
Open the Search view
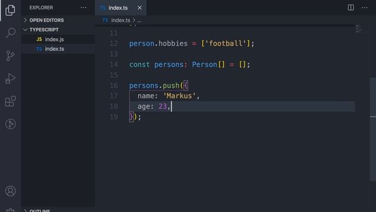[x=11, y=33]
